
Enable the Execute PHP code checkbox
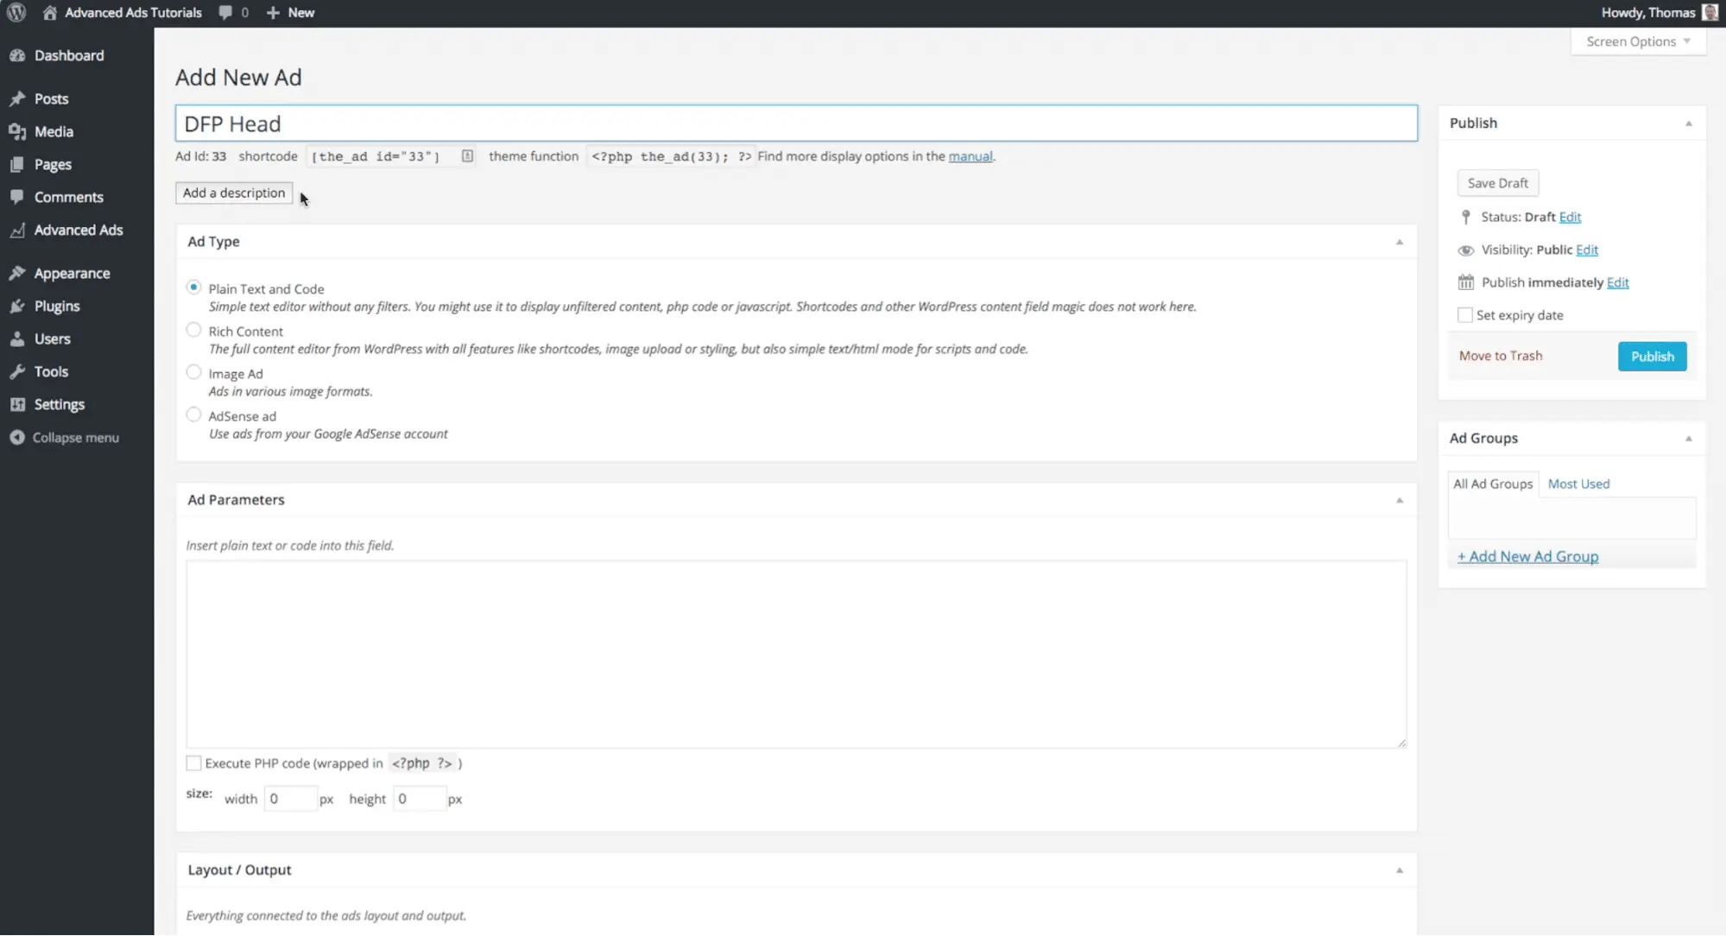(193, 763)
